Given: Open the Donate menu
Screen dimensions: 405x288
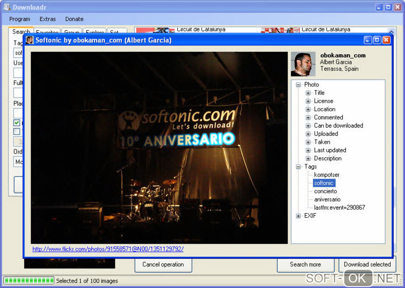Looking at the screenshot, I should point(74,19).
